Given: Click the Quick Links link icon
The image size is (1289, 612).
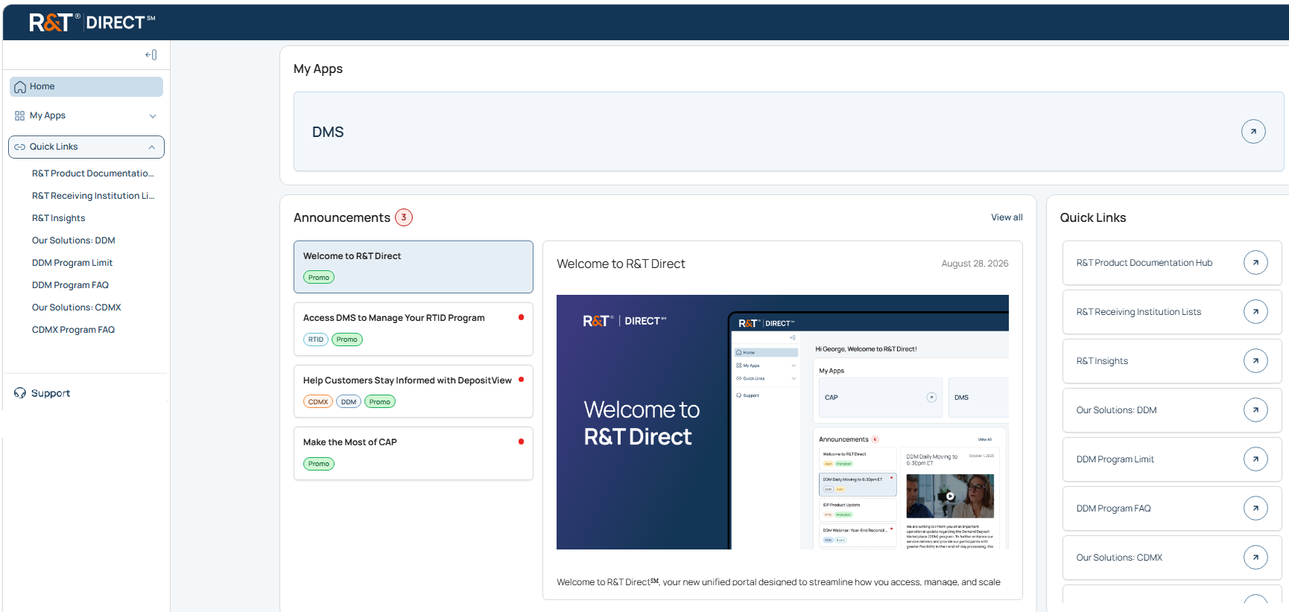Looking at the screenshot, I should 19,147.
